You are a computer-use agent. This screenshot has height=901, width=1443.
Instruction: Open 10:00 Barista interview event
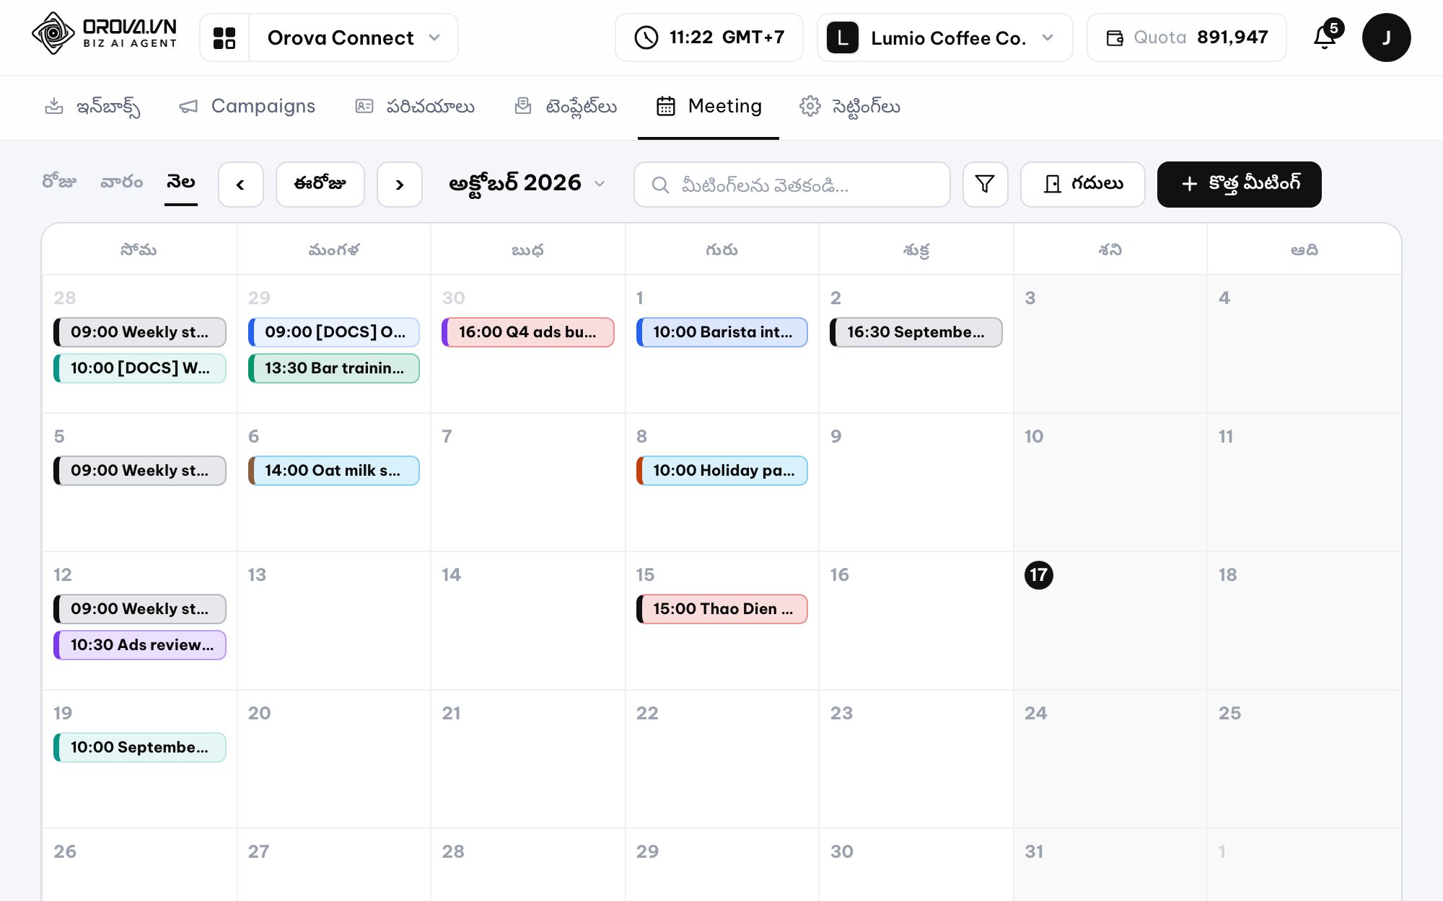[x=722, y=332]
